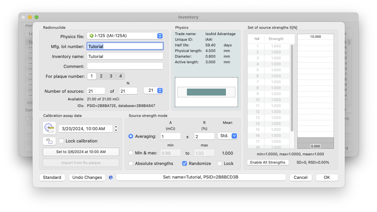Click the N total sources field
Viewport: 377px width, 212px height.
[x=128, y=91]
